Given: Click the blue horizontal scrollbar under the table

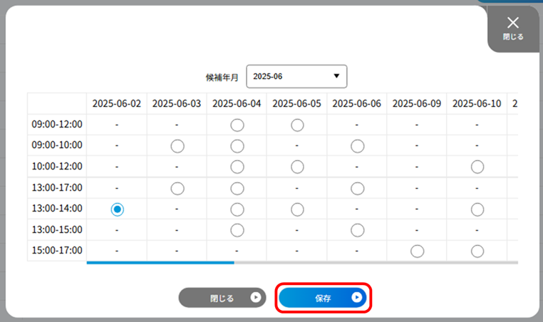Looking at the screenshot, I should (x=160, y=263).
